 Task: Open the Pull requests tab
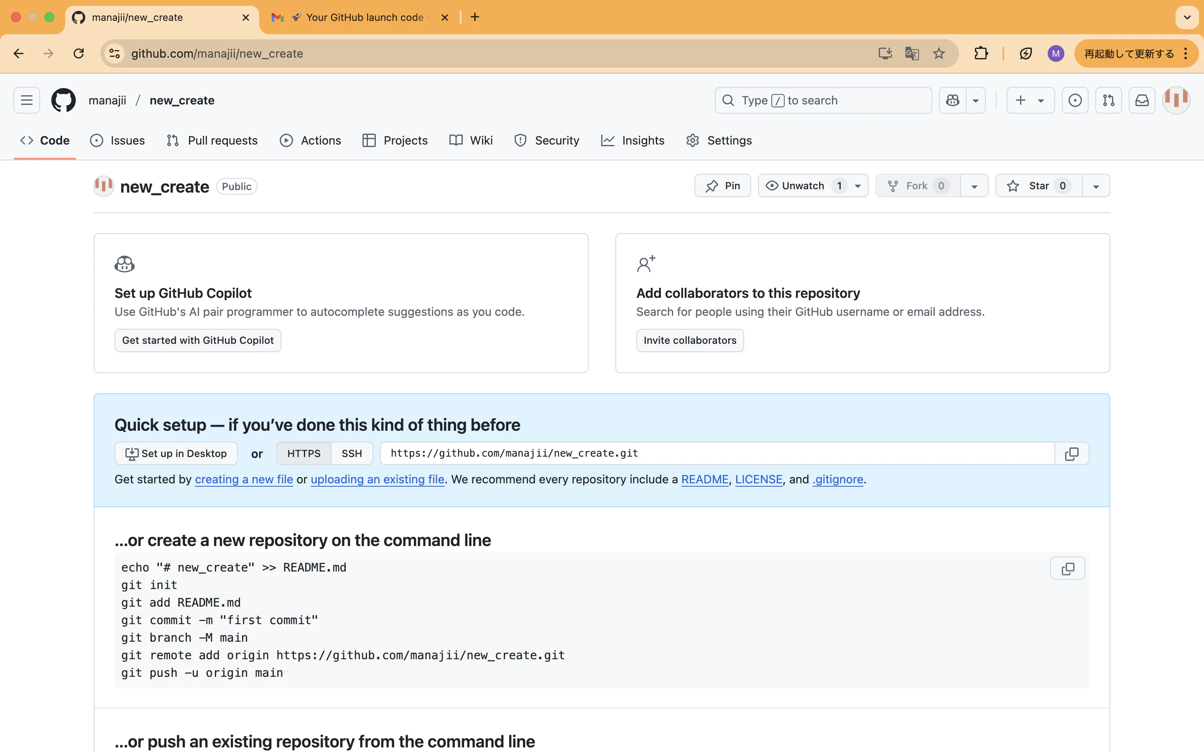212,141
